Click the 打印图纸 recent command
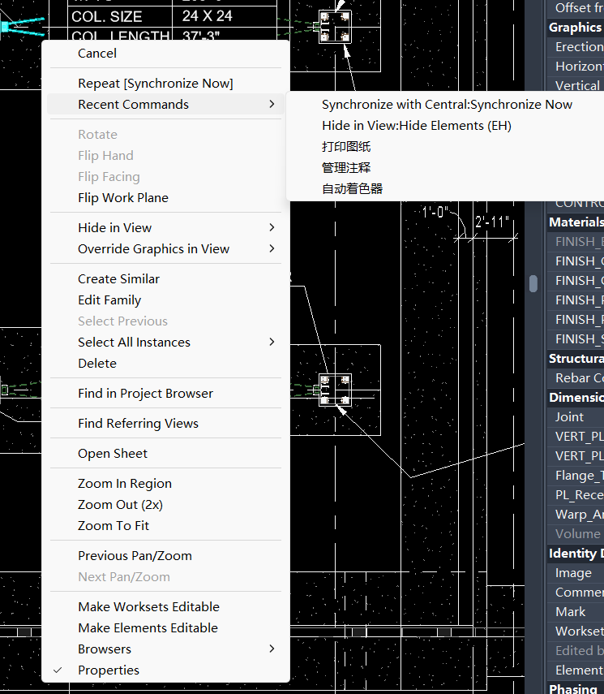The image size is (604, 694). (346, 147)
